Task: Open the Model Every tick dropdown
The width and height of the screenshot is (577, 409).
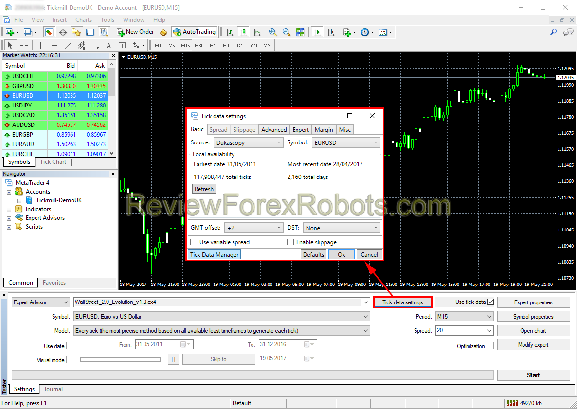Action: (x=222, y=331)
